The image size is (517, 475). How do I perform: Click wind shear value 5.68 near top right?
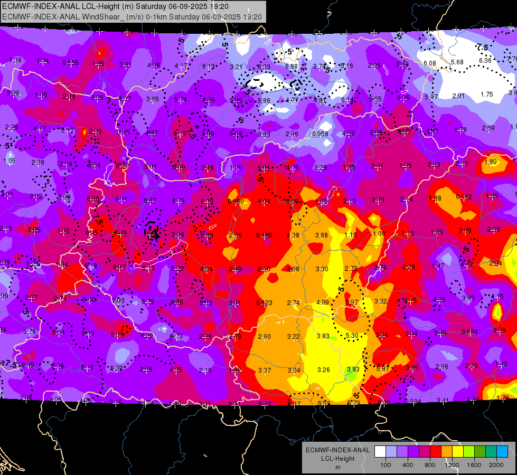click(x=457, y=62)
